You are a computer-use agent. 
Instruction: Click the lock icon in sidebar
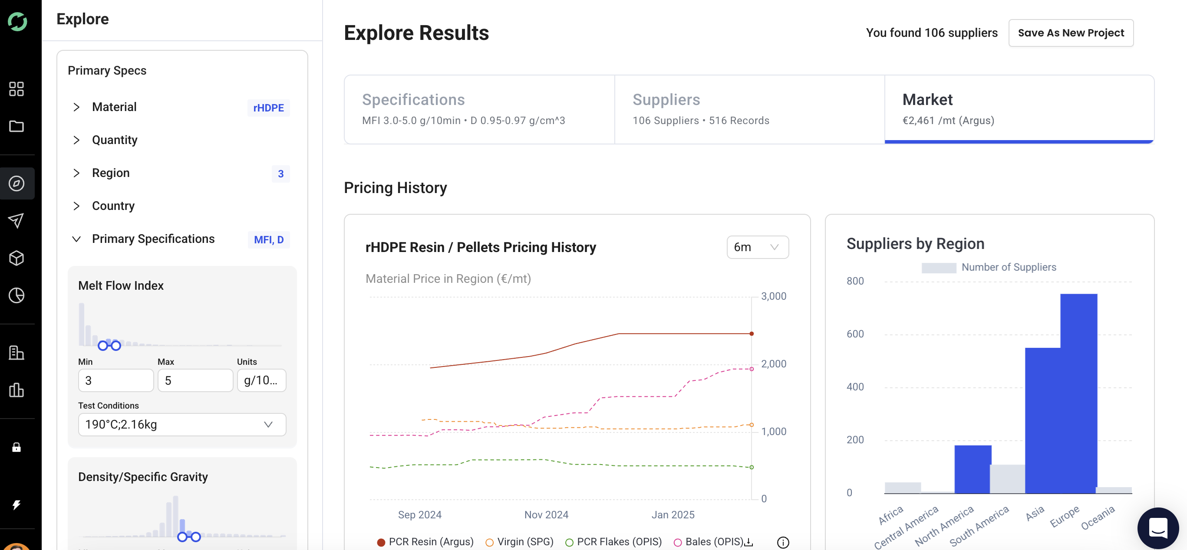(16, 447)
